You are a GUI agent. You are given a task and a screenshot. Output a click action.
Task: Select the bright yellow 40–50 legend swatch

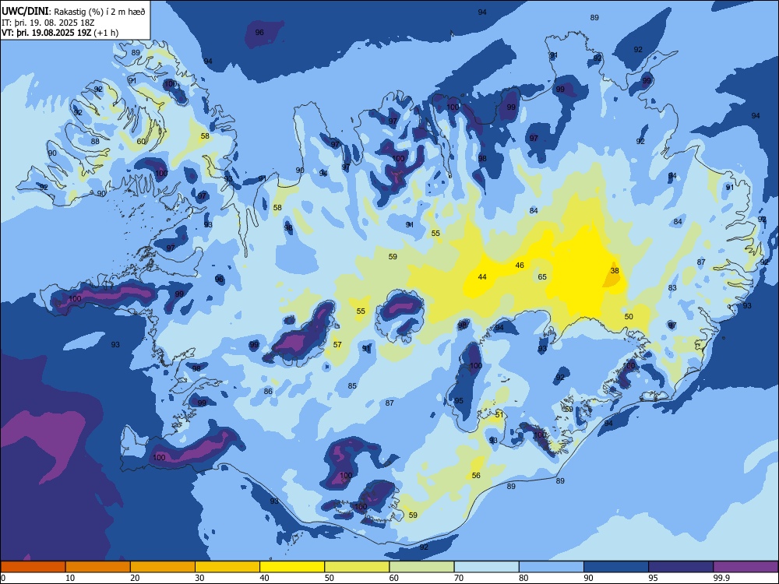click(292, 567)
